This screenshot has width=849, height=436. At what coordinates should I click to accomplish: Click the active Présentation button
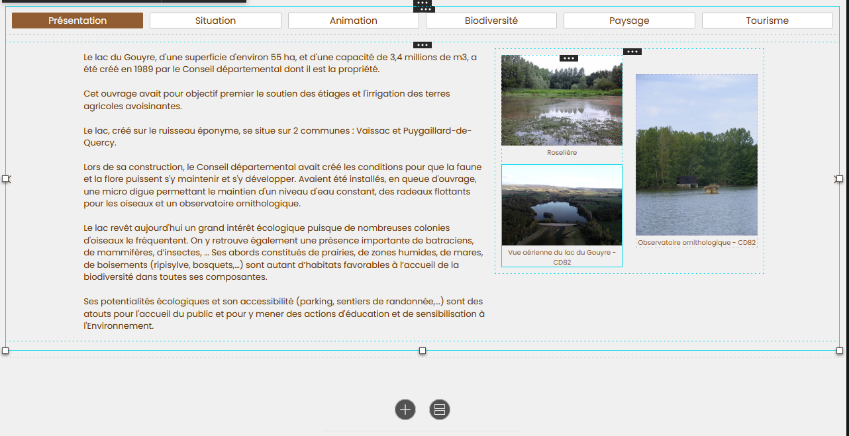(77, 21)
